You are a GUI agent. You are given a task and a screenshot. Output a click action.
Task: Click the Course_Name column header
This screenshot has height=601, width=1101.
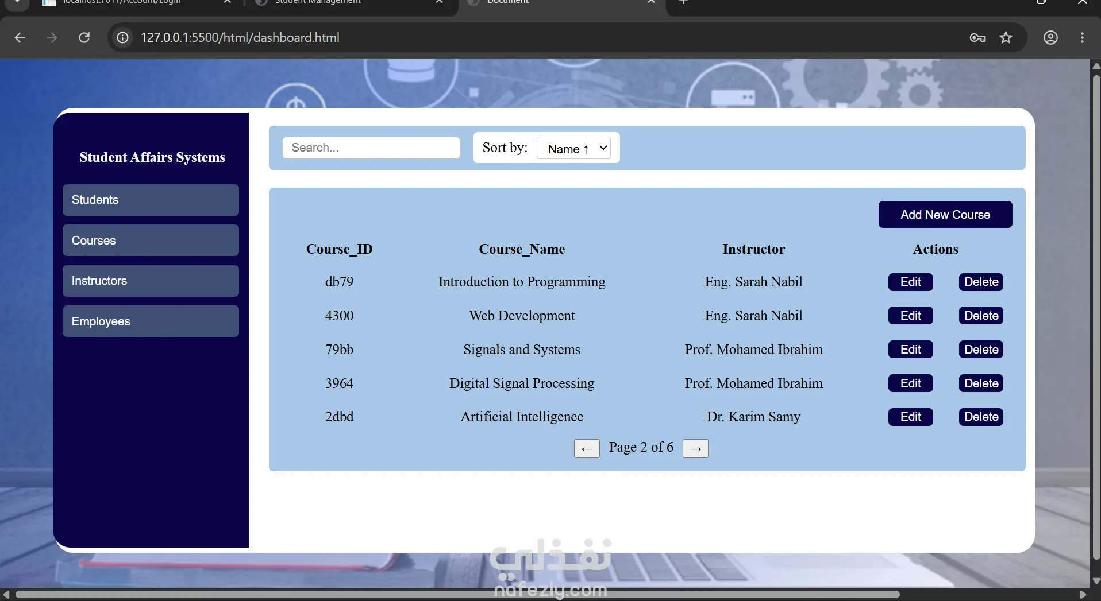[x=522, y=249]
